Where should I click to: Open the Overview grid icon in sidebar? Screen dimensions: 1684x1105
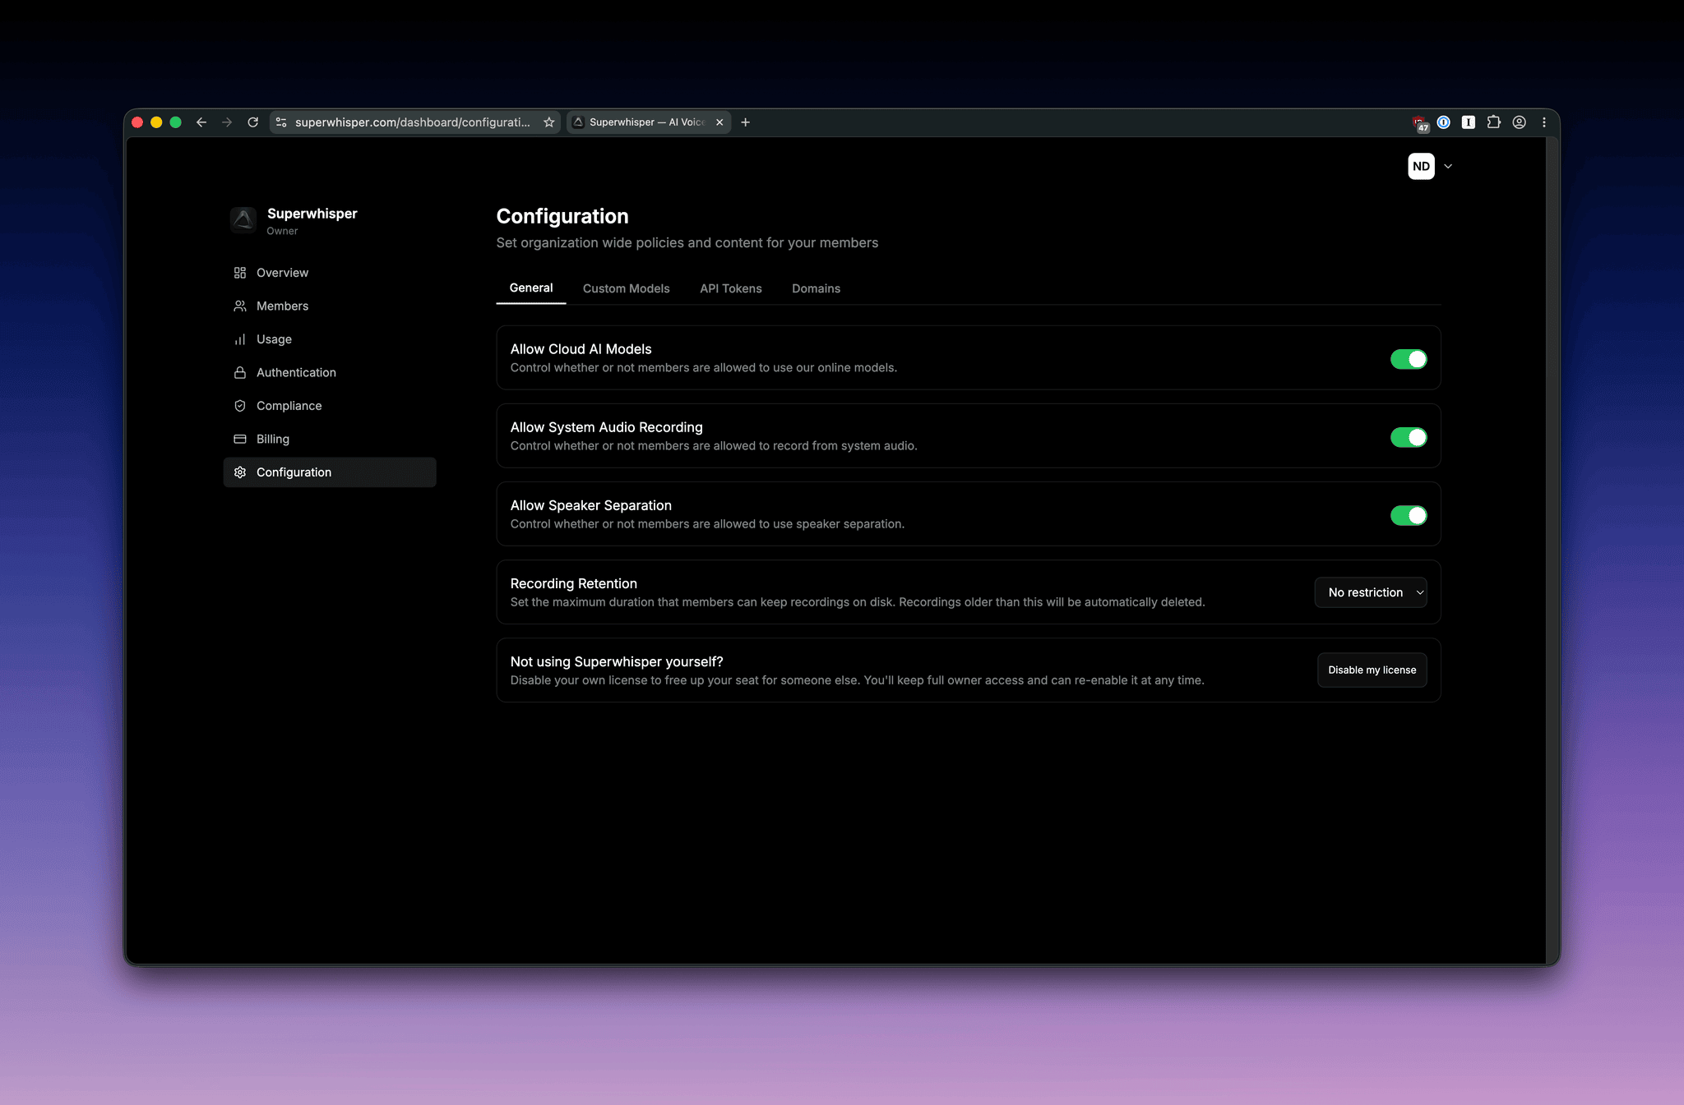(240, 273)
